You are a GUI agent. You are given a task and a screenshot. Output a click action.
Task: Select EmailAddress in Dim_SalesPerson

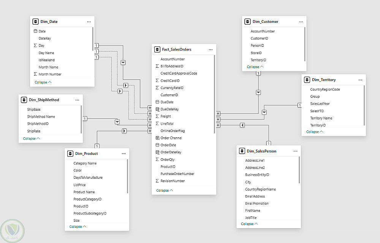255,196
